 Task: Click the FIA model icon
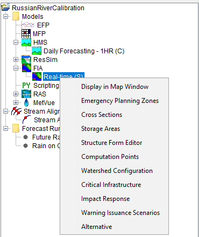tap(26, 68)
